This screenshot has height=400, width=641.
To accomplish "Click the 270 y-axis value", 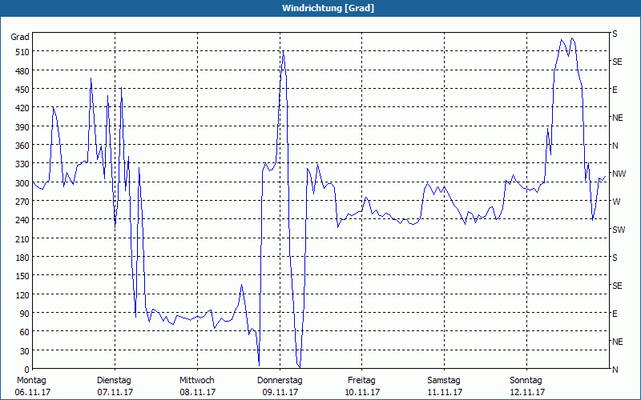I will click(22, 202).
